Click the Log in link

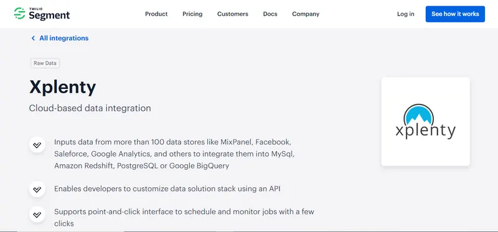pos(406,14)
